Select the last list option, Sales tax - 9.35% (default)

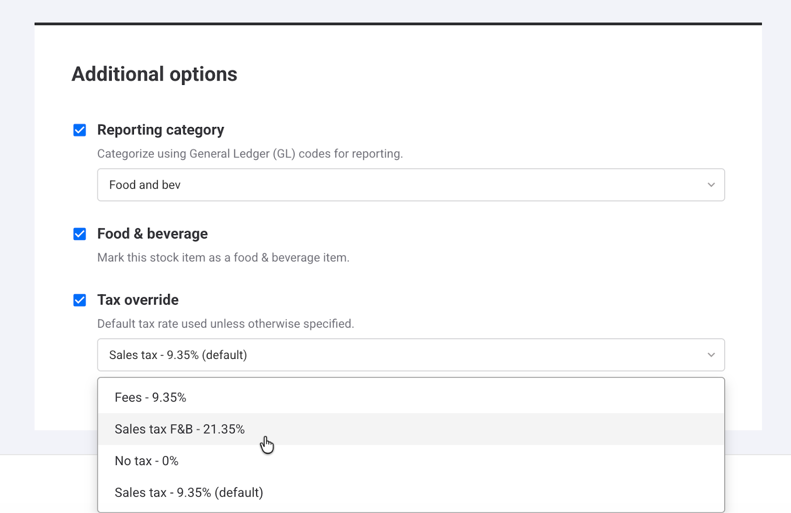point(189,492)
